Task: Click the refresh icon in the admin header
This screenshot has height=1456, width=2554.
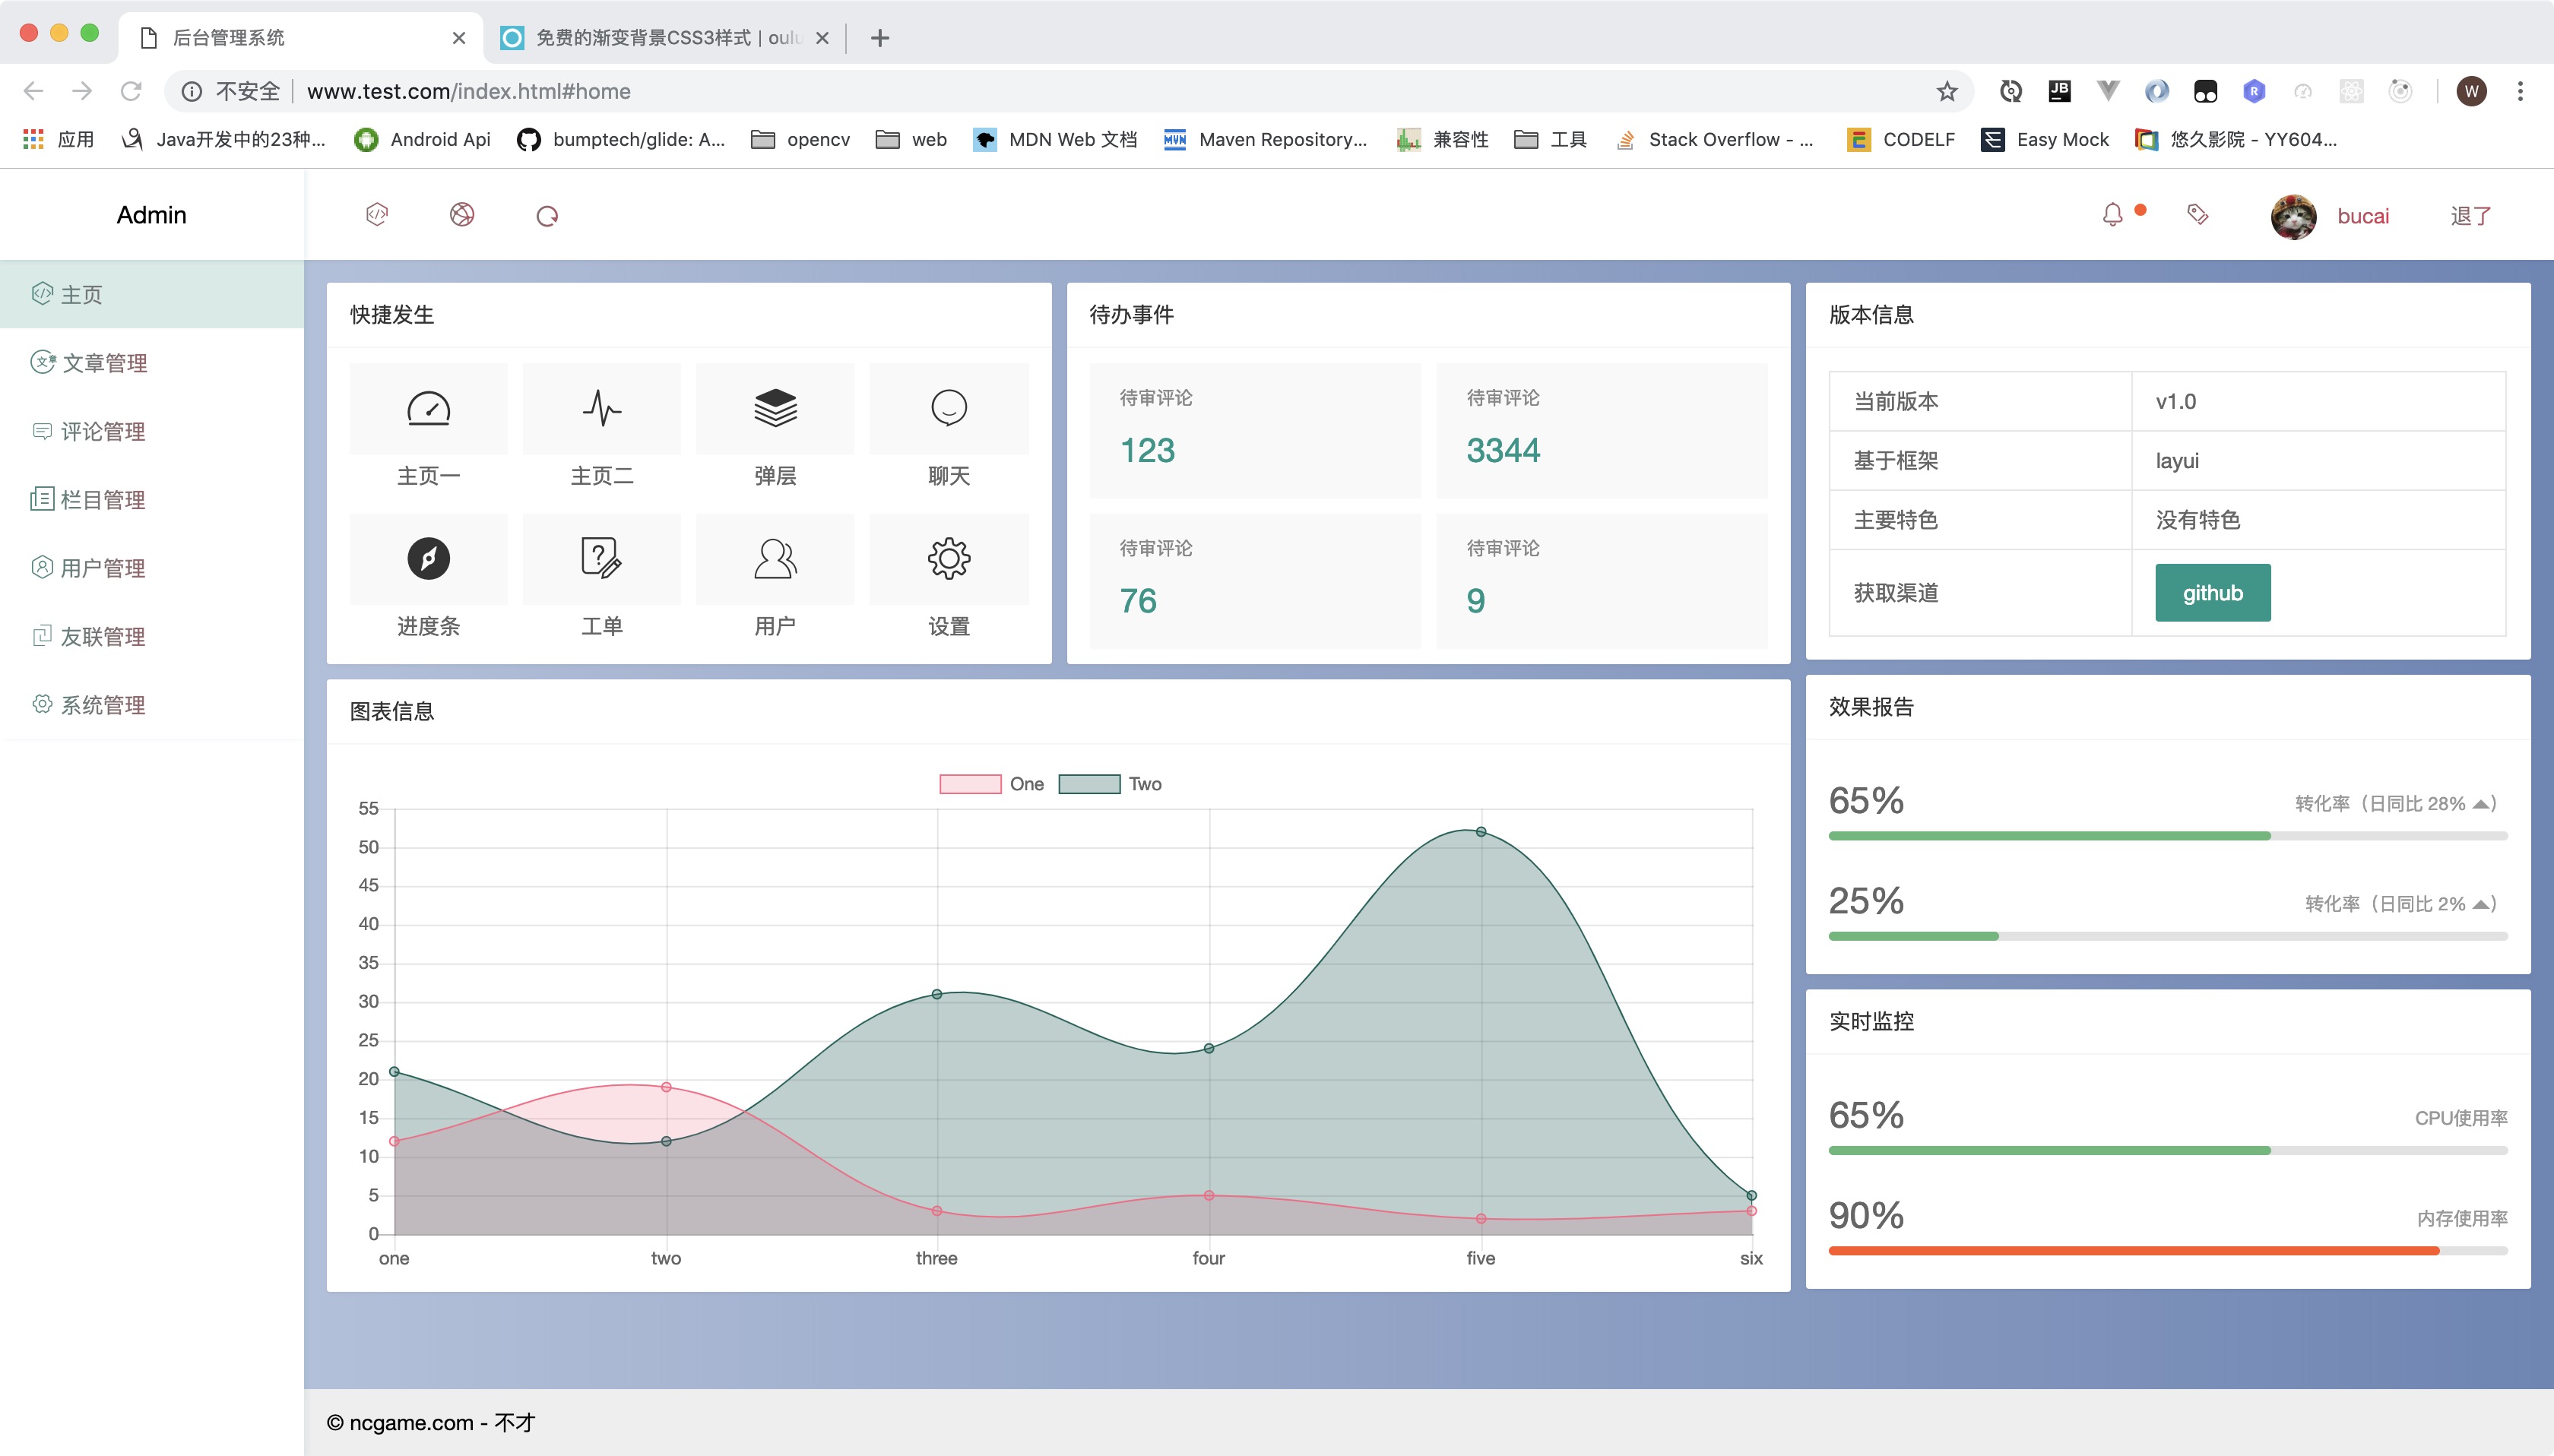Action: point(546,216)
